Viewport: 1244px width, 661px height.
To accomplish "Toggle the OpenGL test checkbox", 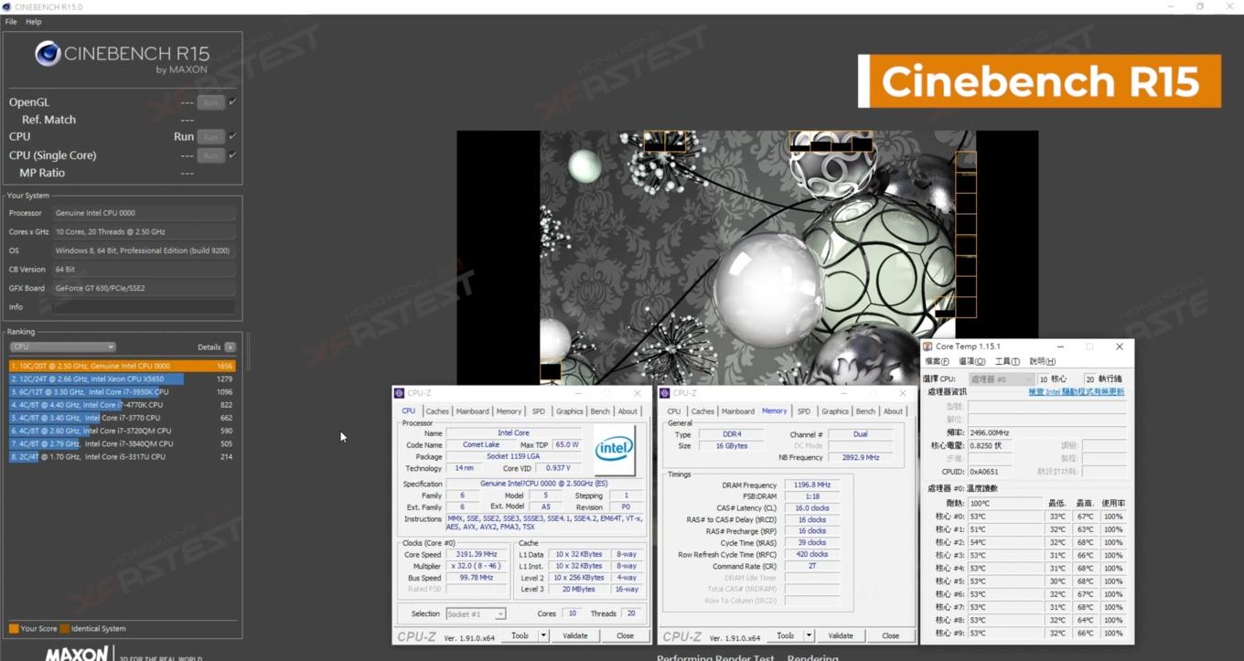I will (232, 102).
